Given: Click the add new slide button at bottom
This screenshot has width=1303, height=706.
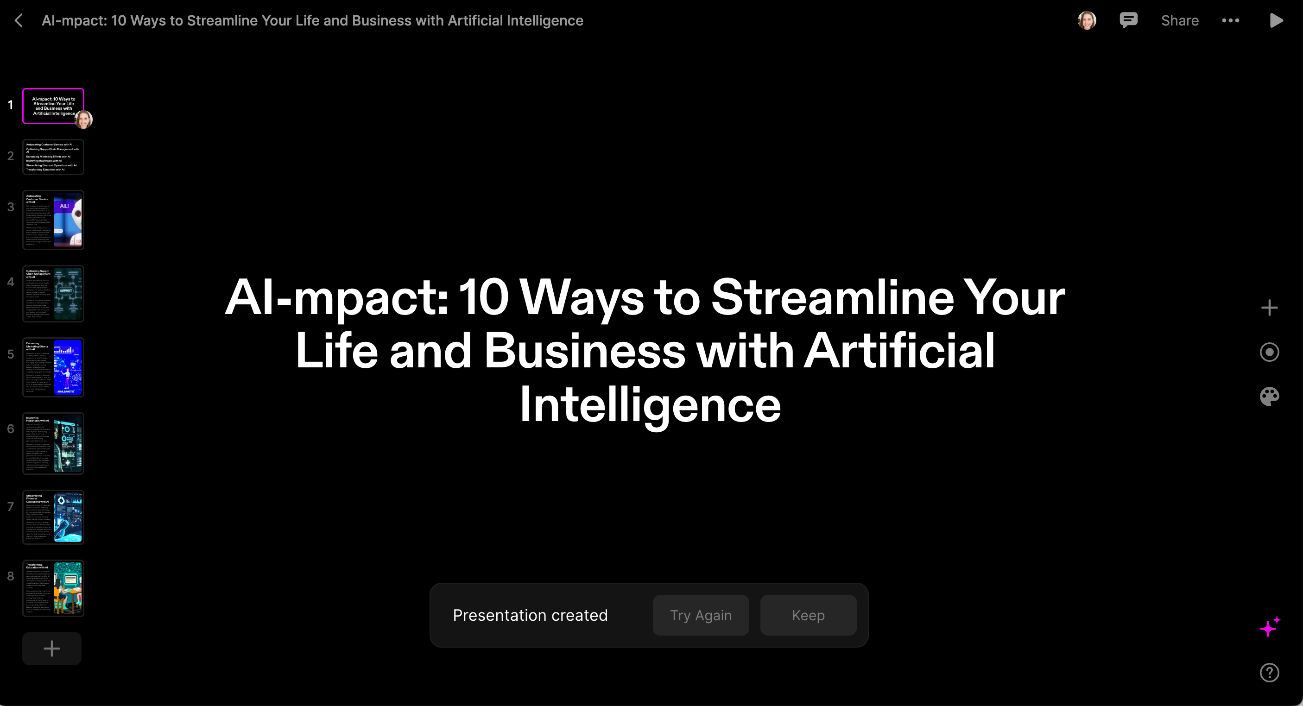Looking at the screenshot, I should click(51, 647).
